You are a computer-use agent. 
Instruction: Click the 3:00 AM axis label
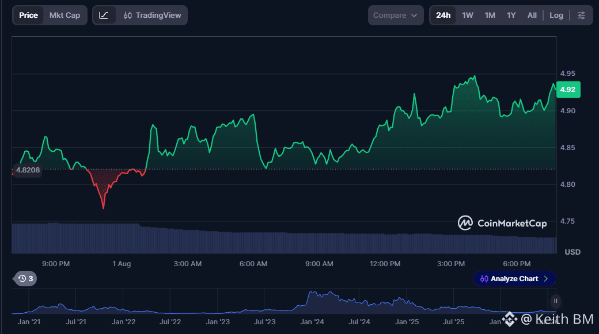[x=188, y=264]
